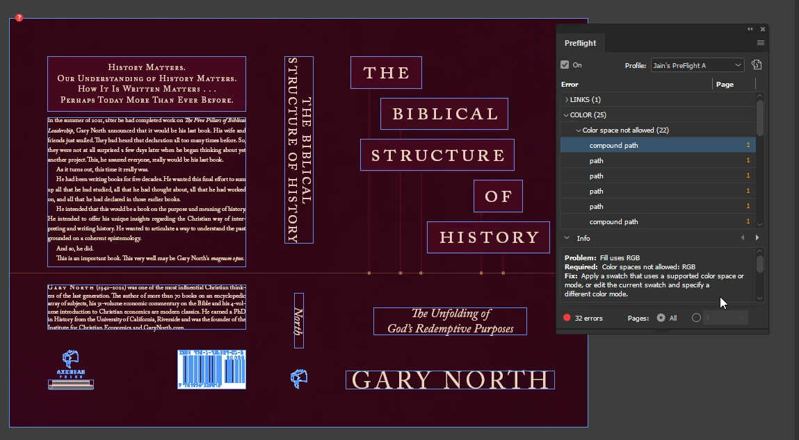Select the STRUCTURE title frame
This screenshot has width=799, height=440.
pos(437,155)
